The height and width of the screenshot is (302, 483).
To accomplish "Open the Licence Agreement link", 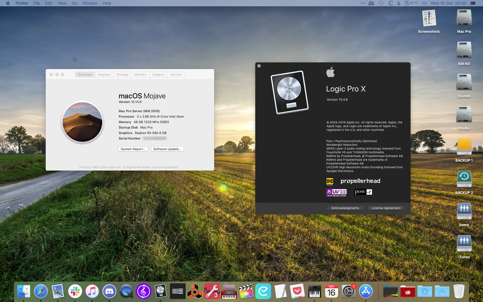I will pos(165,167).
